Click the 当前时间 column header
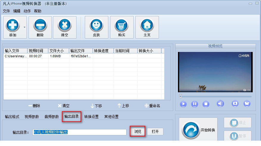The image size is (261, 146). (x=126, y=51)
